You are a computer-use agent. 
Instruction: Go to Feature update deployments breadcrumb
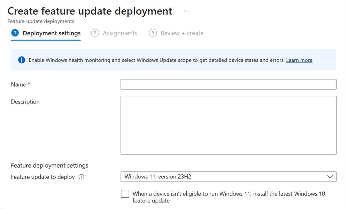41,21
